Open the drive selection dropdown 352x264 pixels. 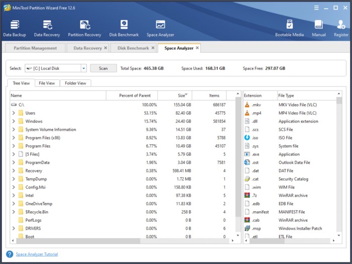(x=84, y=68)
